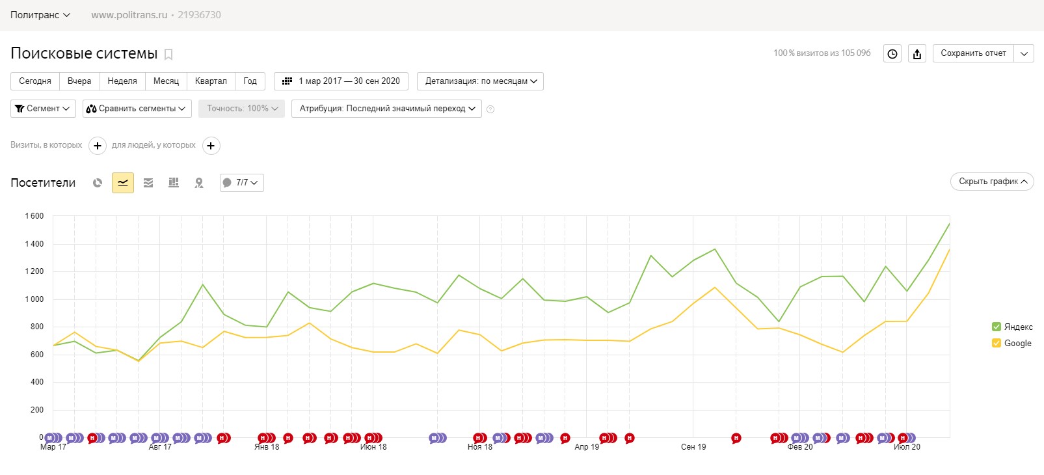
Task: Switch chart to pie chart view
Action: (98, 183)
